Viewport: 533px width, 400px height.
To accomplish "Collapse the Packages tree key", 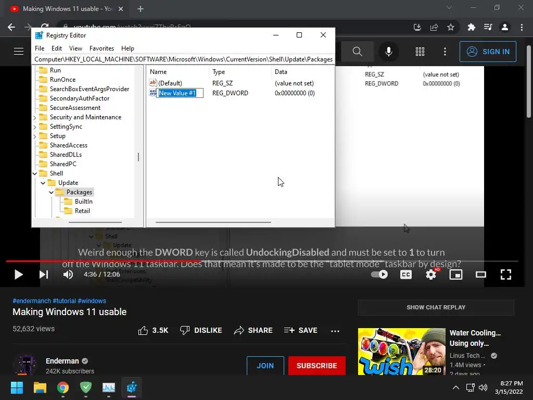I will pyautogui.click(x=51, y=192).
